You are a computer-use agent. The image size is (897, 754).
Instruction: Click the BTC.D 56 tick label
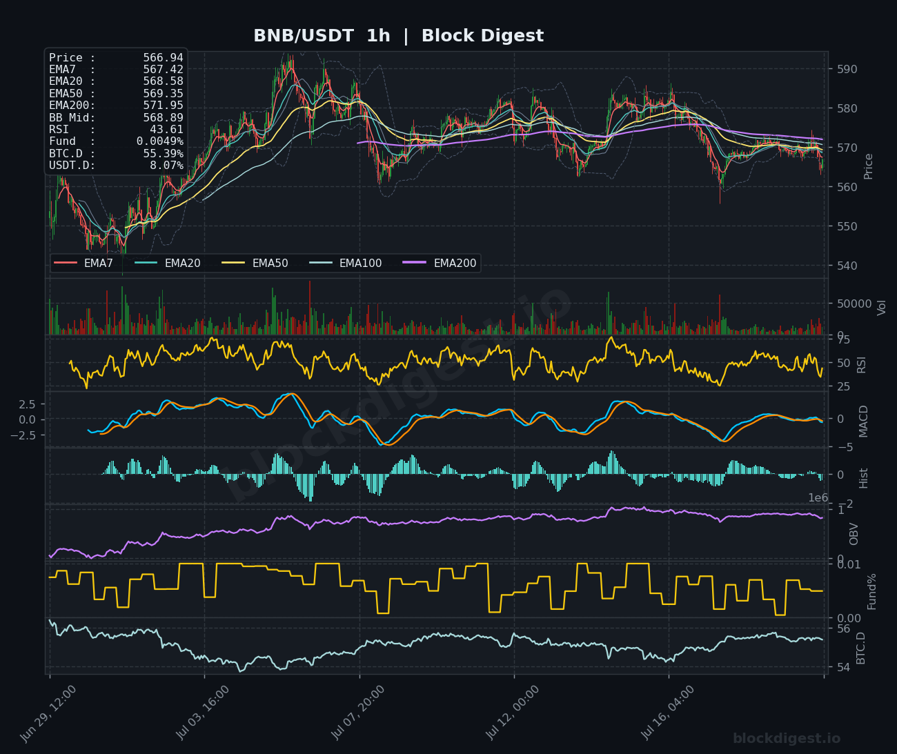(x=842, y=628)
